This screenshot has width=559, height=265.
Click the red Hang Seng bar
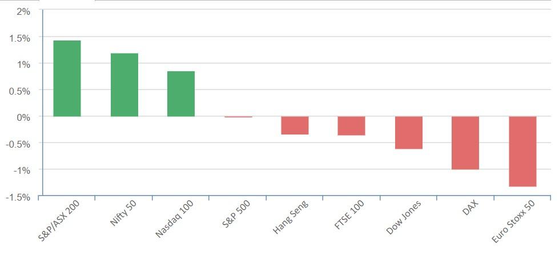pos(295,125)
